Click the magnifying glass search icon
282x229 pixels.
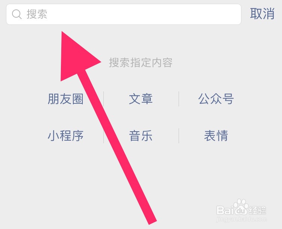(17, 14)
